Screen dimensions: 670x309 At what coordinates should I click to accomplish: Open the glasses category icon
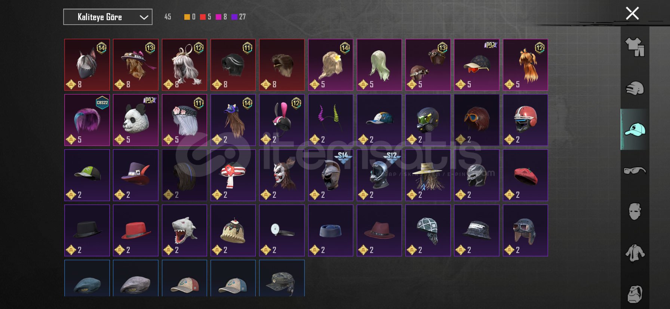tap(635, 171)
